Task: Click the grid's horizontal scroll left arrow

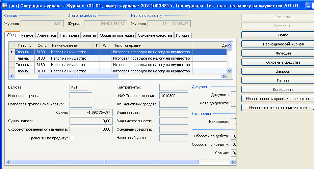Action: coord(11,76)
